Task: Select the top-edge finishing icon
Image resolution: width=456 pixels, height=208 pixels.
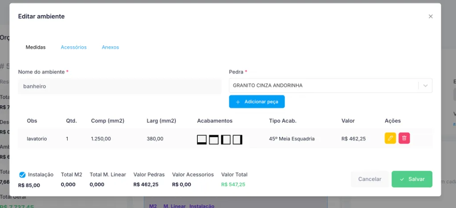Action: [214, 140]
